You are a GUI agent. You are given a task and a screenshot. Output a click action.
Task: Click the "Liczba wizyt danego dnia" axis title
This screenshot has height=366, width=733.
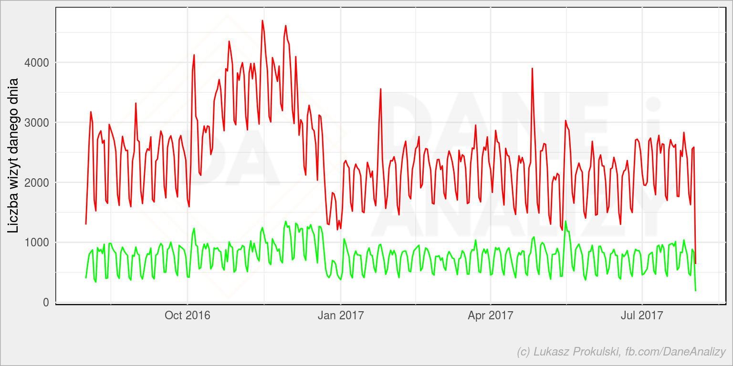click(x=13, y=156)
